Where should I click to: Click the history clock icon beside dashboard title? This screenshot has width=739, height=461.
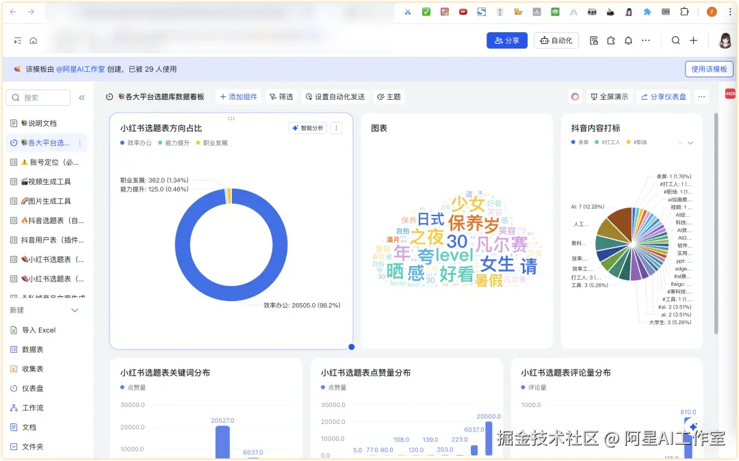(109, 96)
